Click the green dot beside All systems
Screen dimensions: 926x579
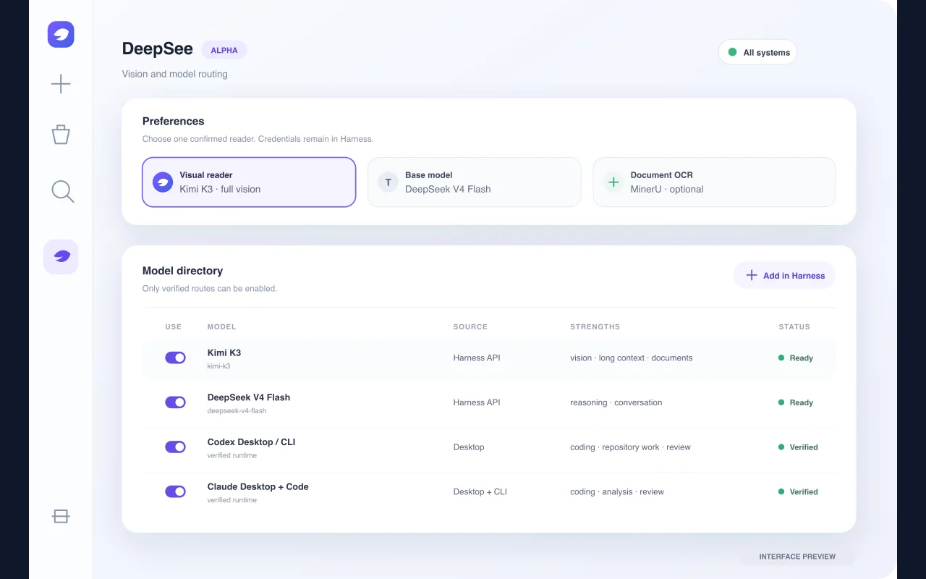tap(732, 52)
